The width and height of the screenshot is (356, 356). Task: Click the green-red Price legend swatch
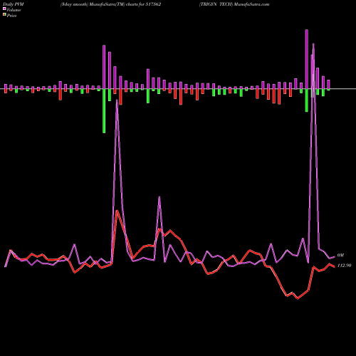pyautogui.click(x=4, y=15)
